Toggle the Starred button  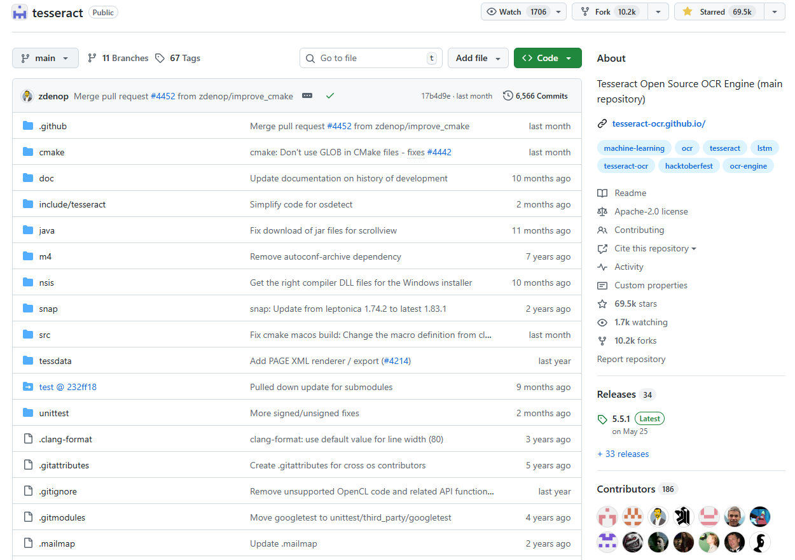[x=719, y=11]
